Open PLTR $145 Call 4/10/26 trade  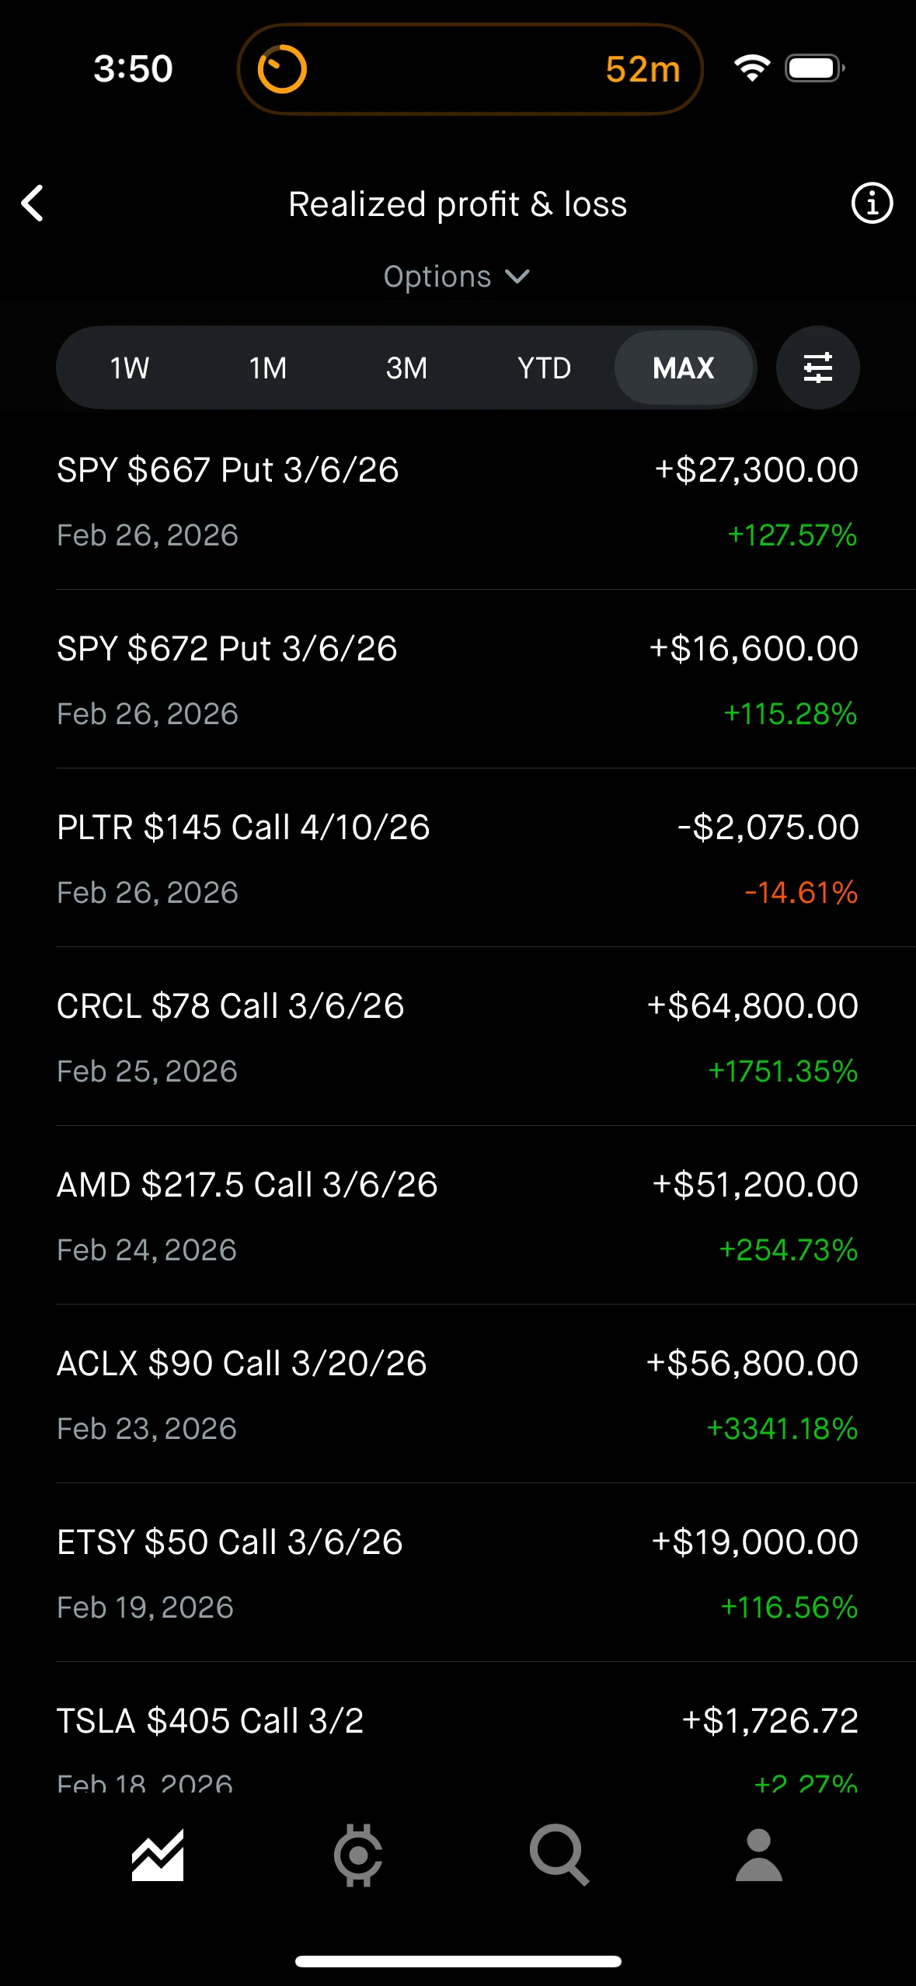[457, 859]
